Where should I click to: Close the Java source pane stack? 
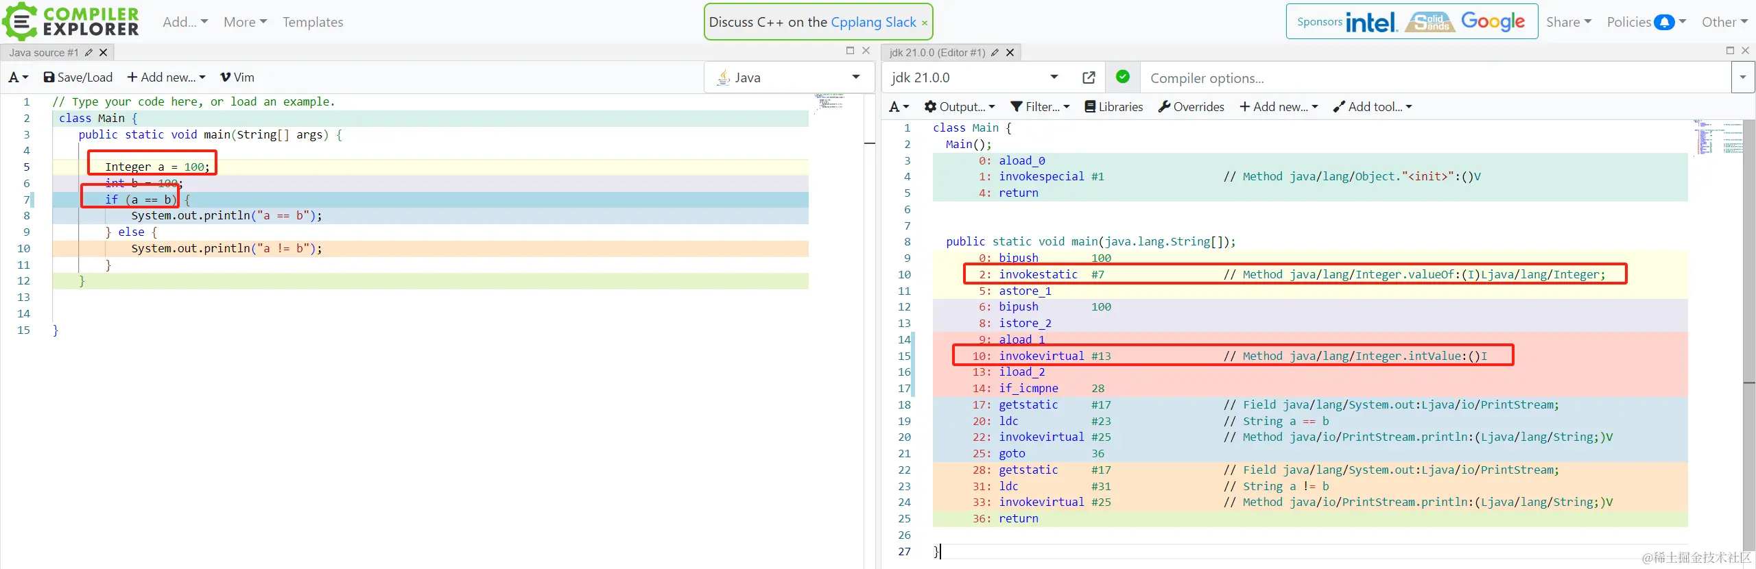tap(866, 51)
